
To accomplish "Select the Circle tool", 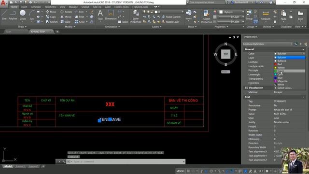I will click(23, 15).
